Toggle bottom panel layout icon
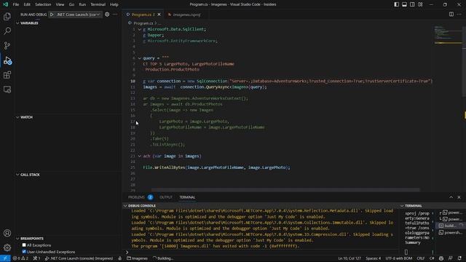Screen dimensions: 466x262 tap(405, 4)
